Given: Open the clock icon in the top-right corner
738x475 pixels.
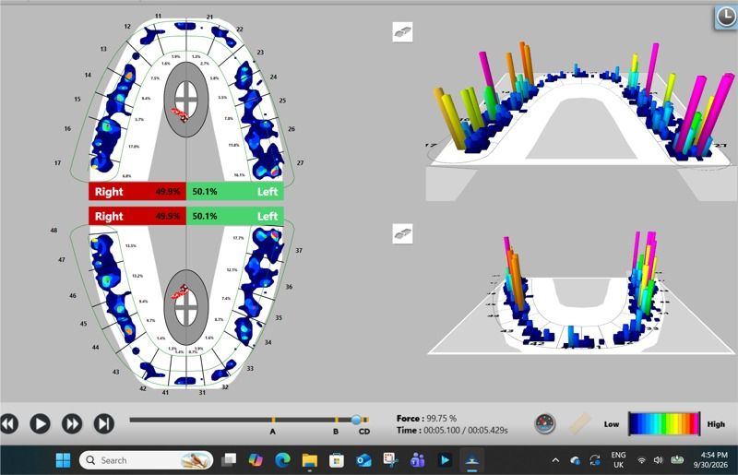Looking at the screenshot, I should point(725,18).
